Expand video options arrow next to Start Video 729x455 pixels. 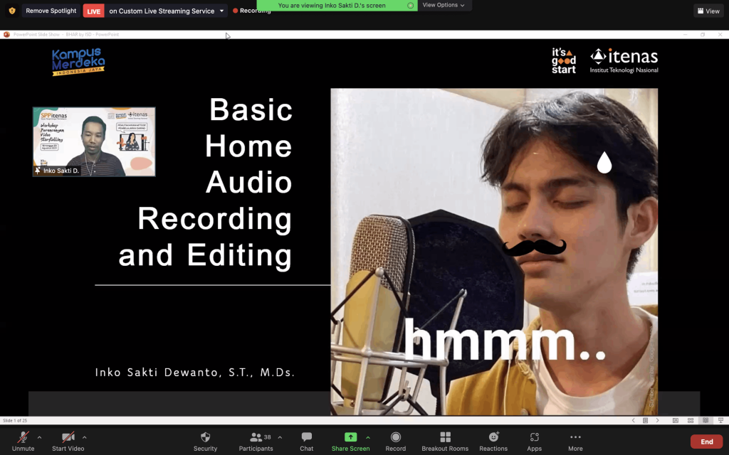click(85, 437)
